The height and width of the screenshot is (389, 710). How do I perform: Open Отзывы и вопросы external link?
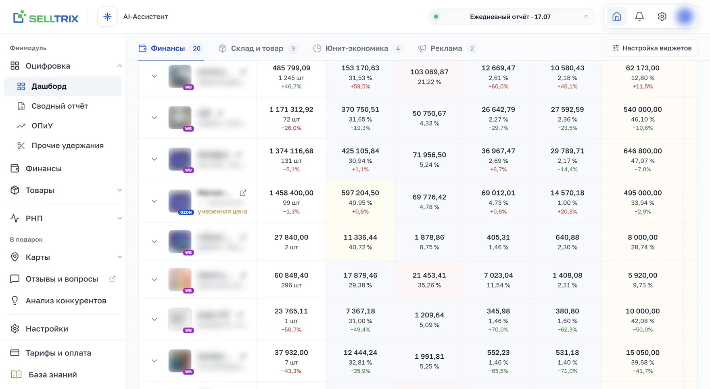[112, 279]
